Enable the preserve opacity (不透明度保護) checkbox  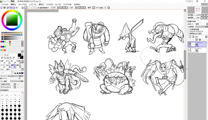pyautogui.click(x=188, y=29)
